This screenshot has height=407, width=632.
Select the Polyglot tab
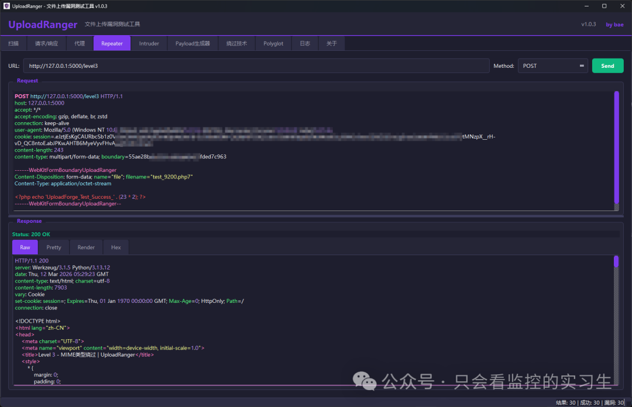[273, 43]
